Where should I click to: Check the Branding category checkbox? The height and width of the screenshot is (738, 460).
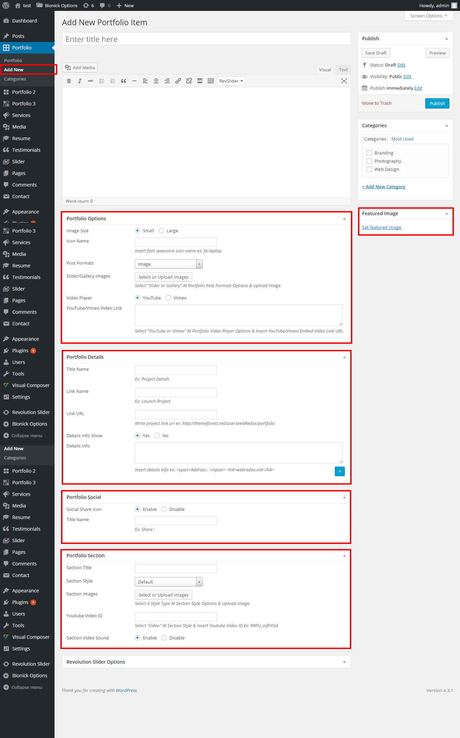[369, 153]
